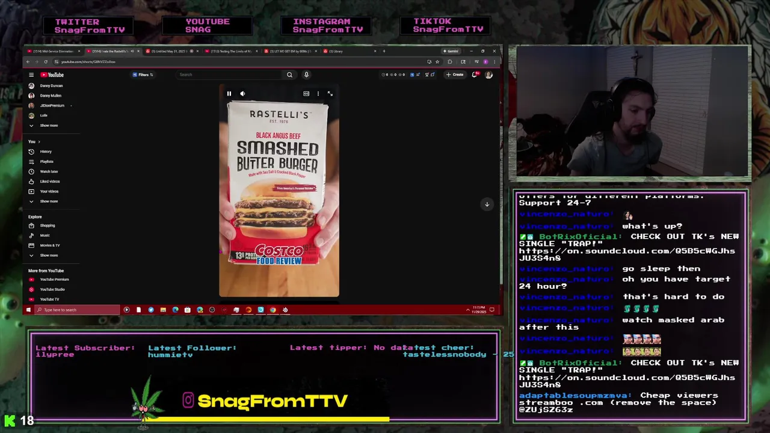Click the Create button
Viewport: 770px width, 433px height.
click(x=455, y=75)
